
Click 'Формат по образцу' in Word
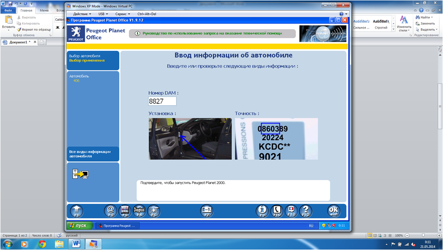point(34,29)
